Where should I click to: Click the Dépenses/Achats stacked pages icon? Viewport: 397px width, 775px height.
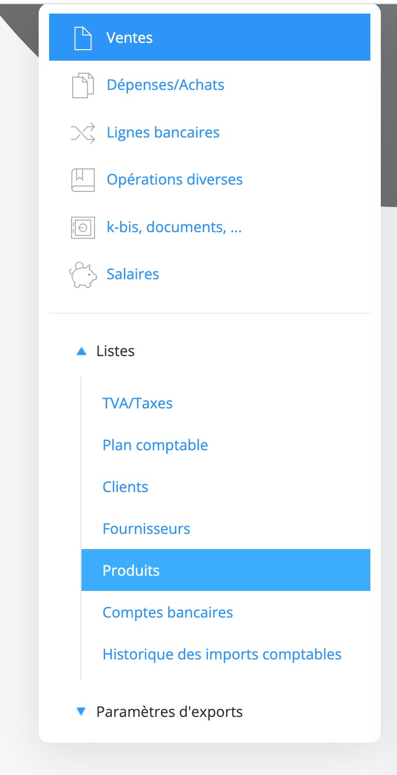tap(83, 85)
